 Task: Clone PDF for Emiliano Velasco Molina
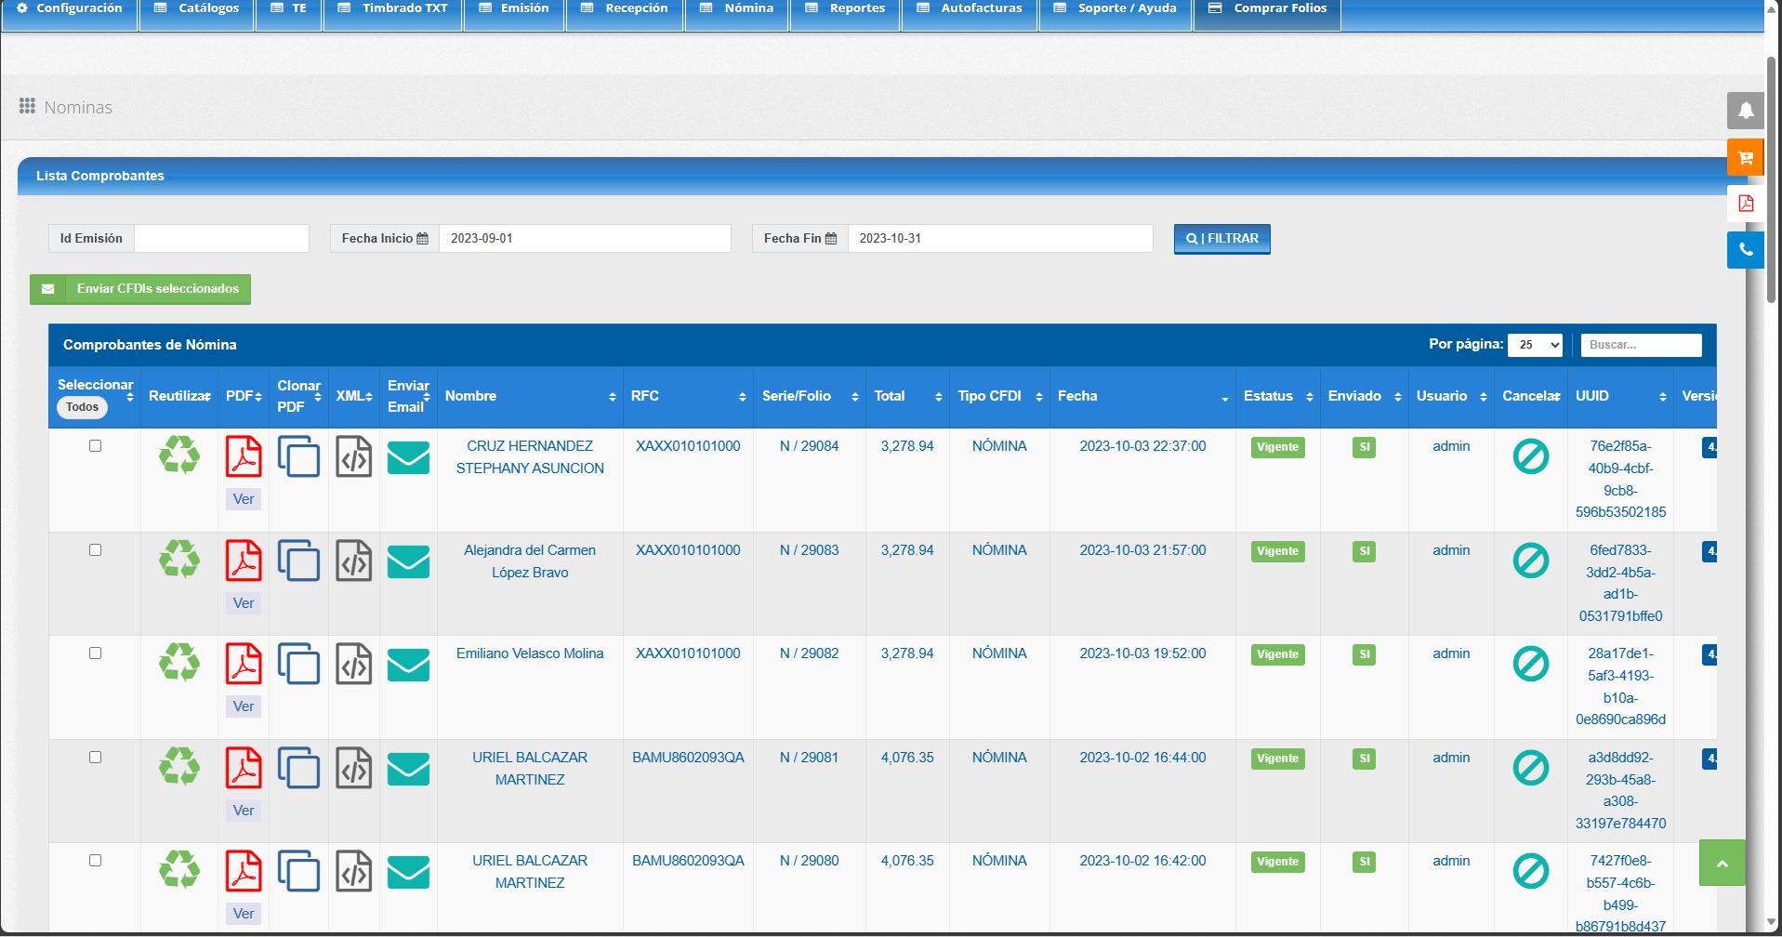point(298,664)
